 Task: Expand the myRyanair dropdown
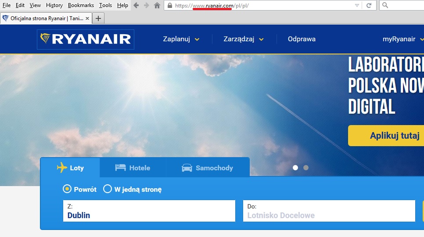coord(403,39)
